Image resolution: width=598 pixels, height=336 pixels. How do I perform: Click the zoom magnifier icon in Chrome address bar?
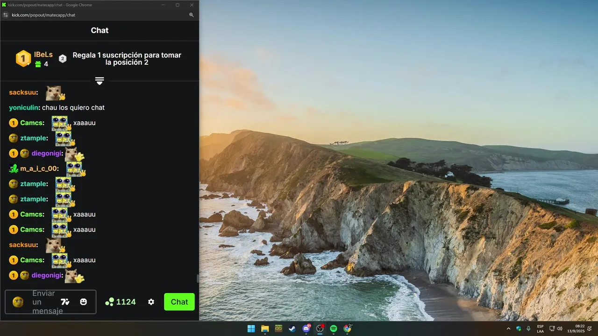click(192, 15)
